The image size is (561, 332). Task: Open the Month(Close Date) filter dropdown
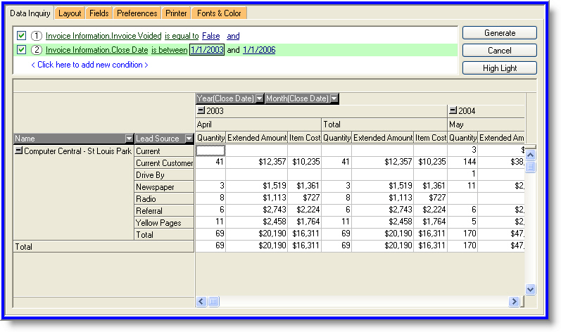click(x=334, y=98)
